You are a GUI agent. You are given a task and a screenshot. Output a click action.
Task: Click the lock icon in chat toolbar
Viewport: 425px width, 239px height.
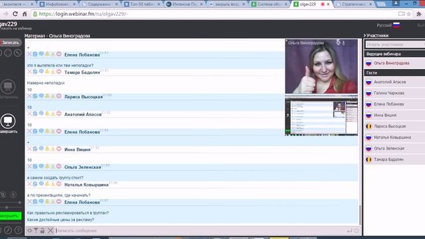pyautogui.click(x=42, y=230)
